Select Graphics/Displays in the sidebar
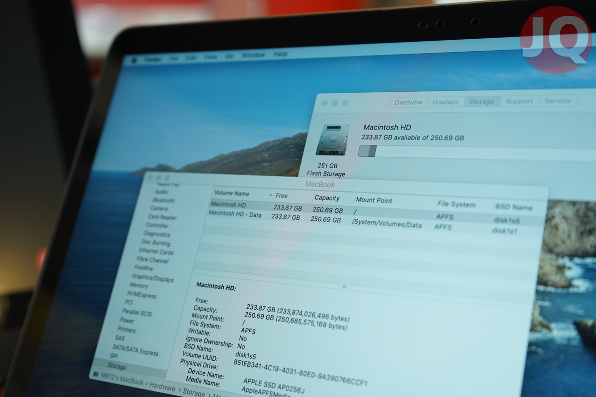 click(x=152, y=277)
